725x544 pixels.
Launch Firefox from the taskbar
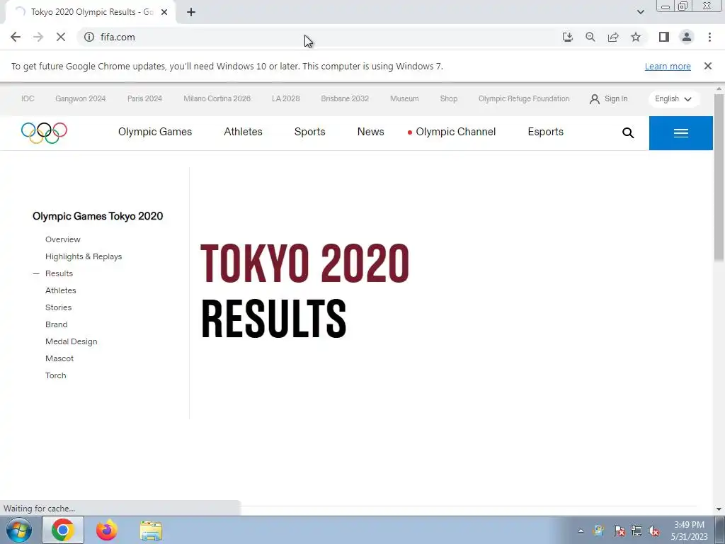click(107, 530)
